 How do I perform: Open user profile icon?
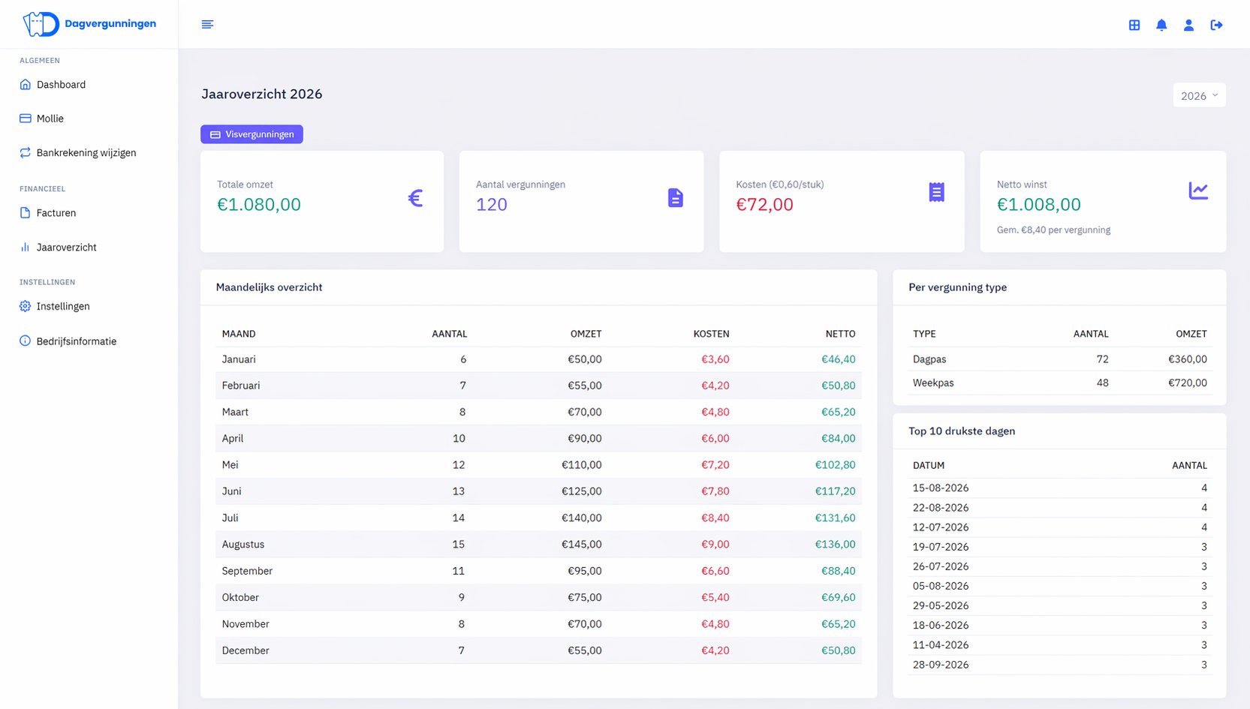(x=1188, y=25)
